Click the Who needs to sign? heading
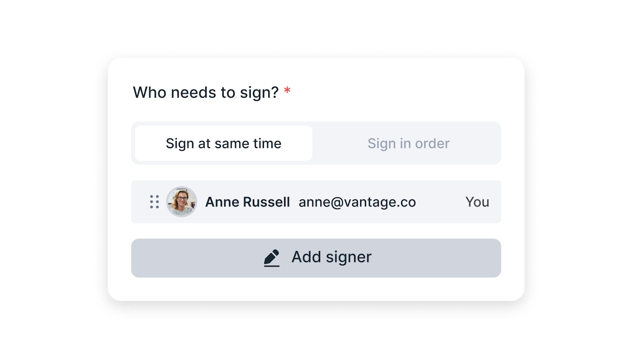This screenshot has height=357, width=634. 206,92
